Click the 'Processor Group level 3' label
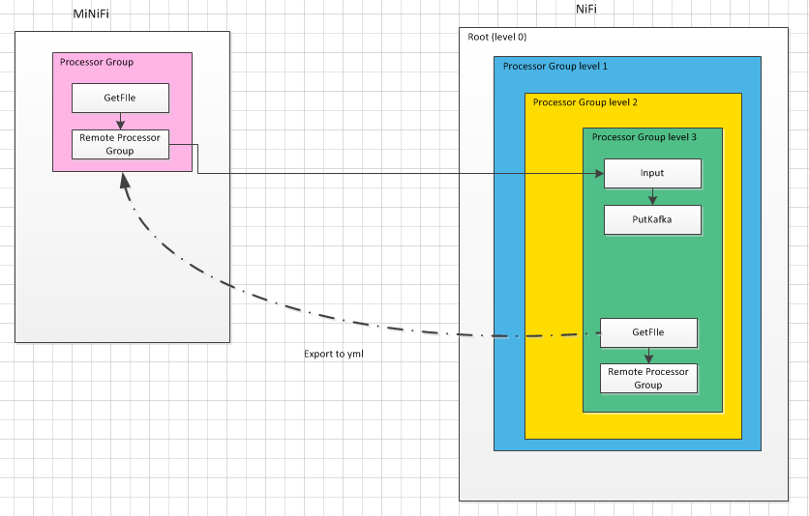This screenshot has width=809, height=516. coord(644,137)
